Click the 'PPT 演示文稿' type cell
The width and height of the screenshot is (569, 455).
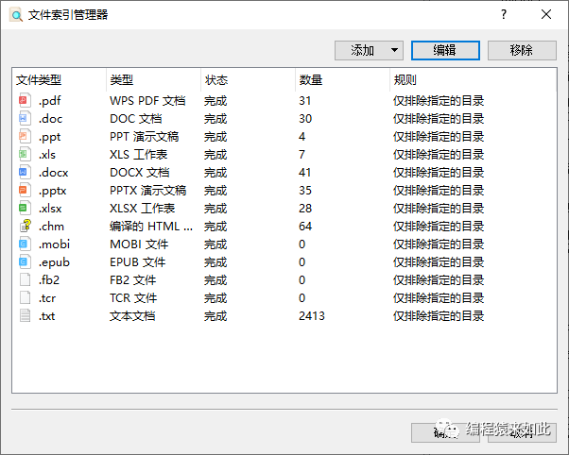click(144, 136)
